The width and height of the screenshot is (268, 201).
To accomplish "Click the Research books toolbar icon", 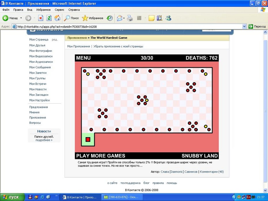I will coord(159,18).
